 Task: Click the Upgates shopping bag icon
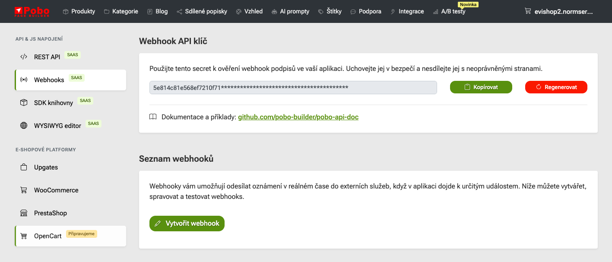(x=24, y=167)
